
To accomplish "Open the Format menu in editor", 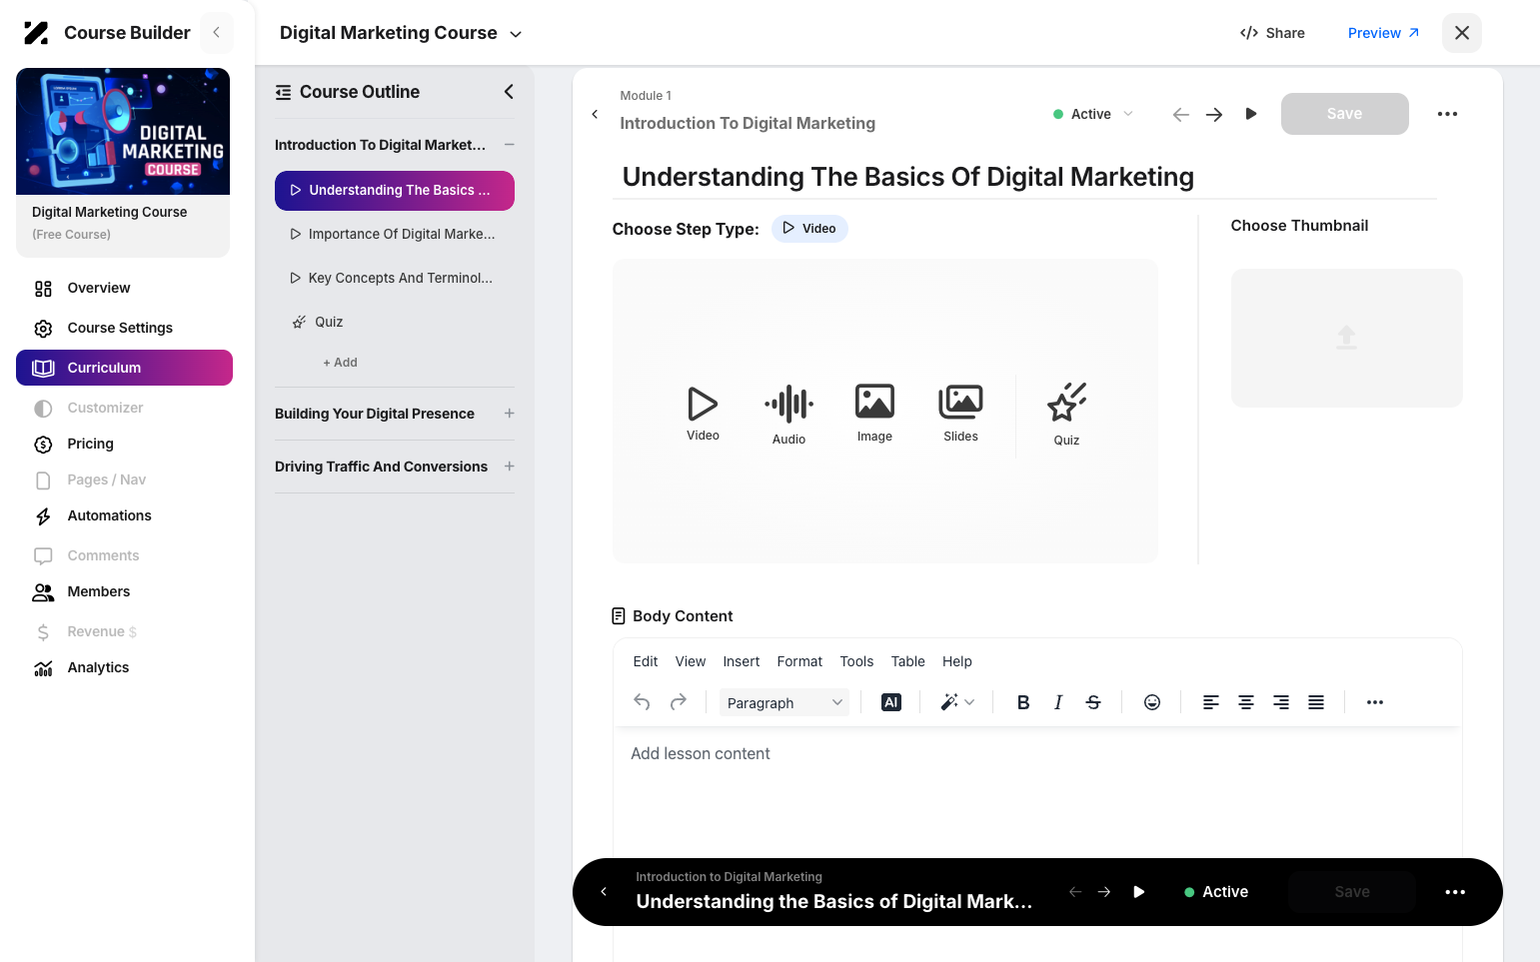I will coord(799,661).
